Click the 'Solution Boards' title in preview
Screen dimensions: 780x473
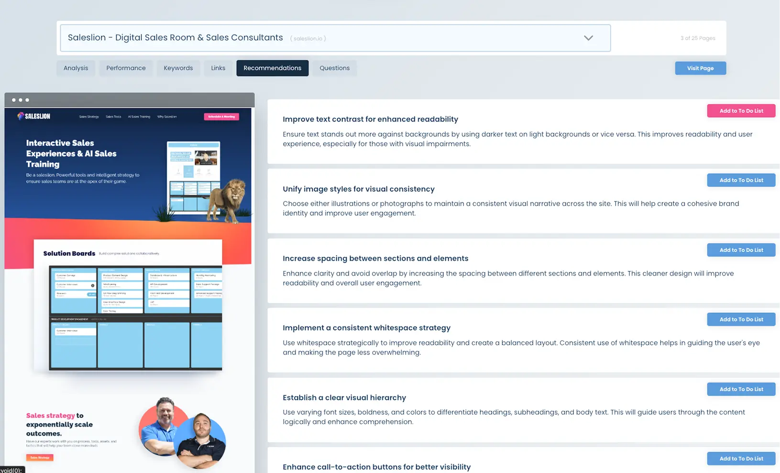click(69, 253)
